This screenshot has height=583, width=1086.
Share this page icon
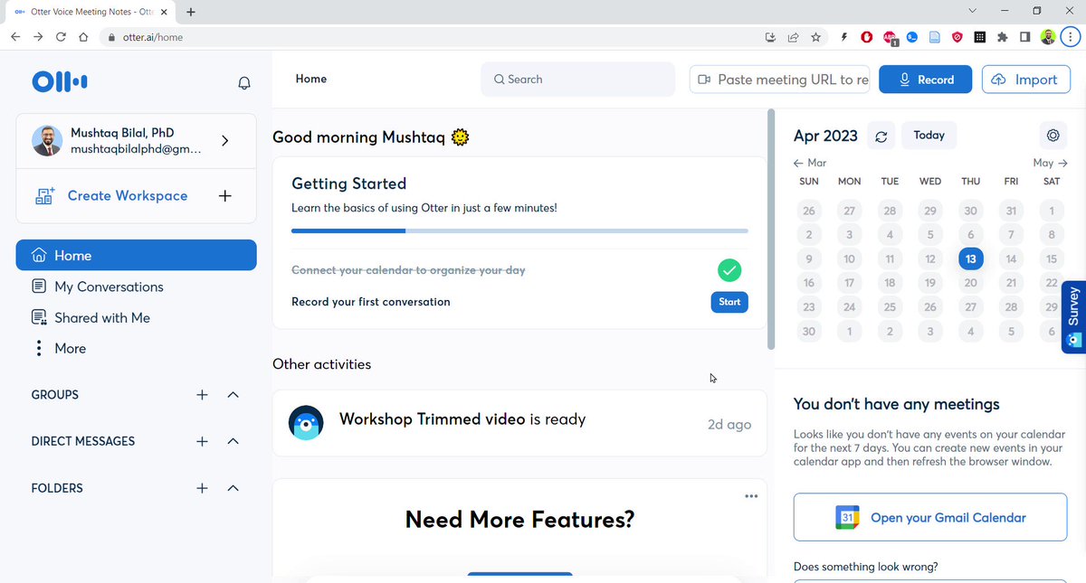[793, 37]
